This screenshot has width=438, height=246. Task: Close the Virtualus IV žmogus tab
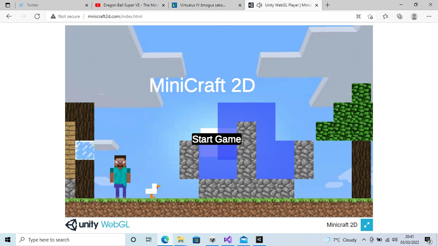coord(239,5)
